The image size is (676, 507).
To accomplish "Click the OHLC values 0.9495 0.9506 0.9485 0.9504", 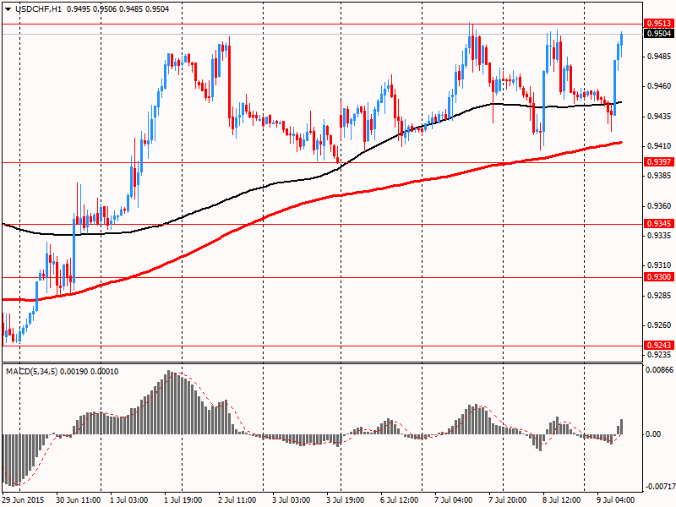I will click(x=118, y=9).
